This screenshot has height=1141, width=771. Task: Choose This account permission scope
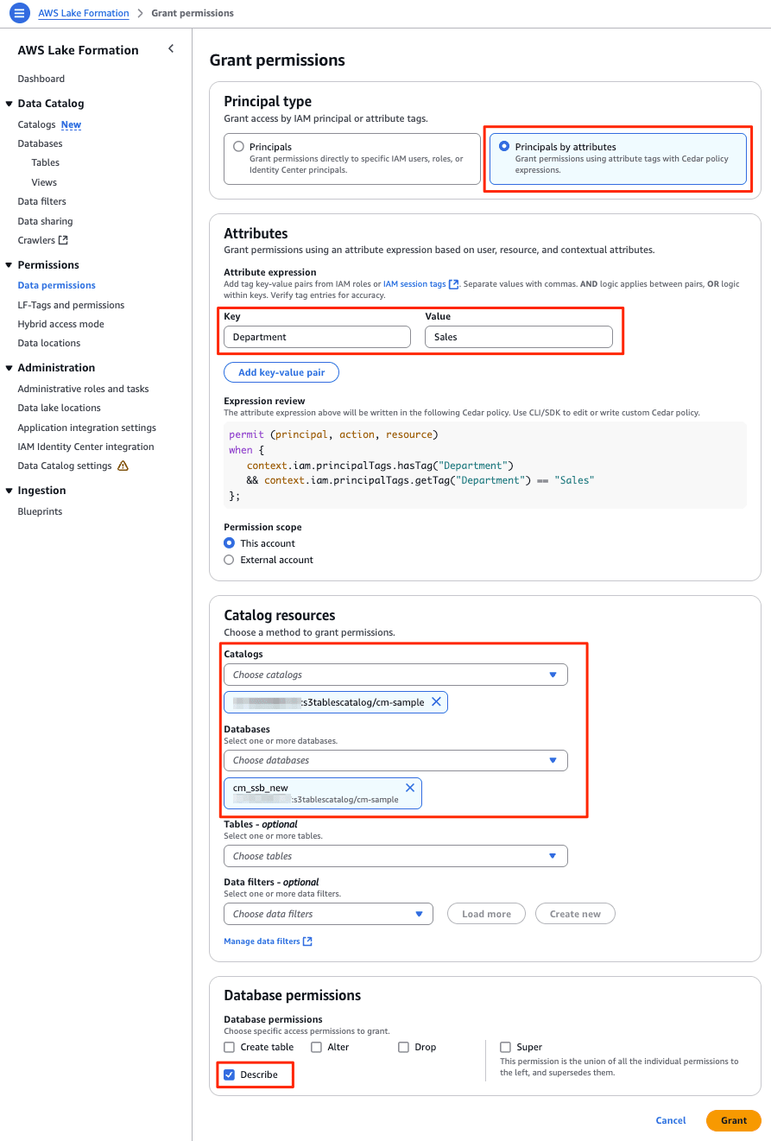point(229,543)
